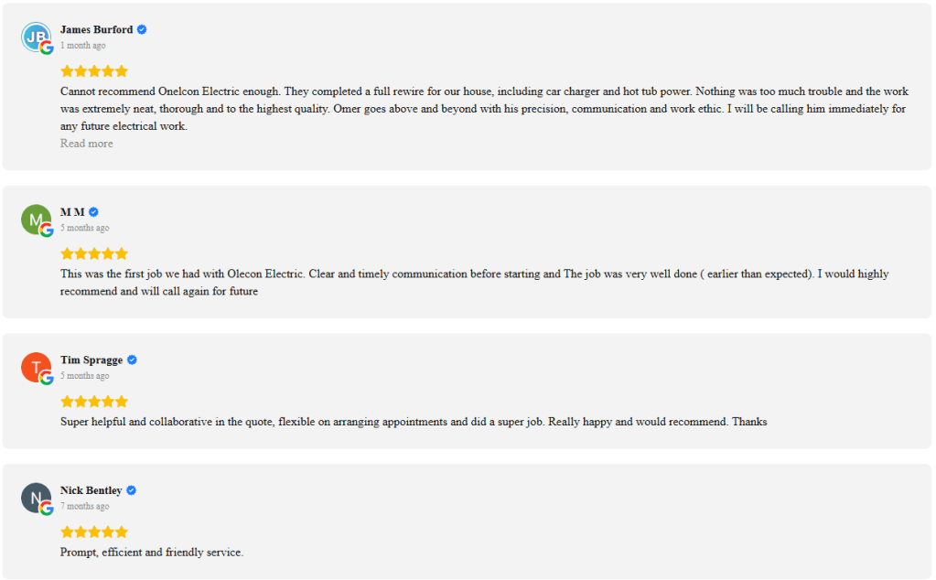Image resolution: width=936 pixels, height=580 pixels.
Task: Click verified badge next to M M
Action: 93,212
